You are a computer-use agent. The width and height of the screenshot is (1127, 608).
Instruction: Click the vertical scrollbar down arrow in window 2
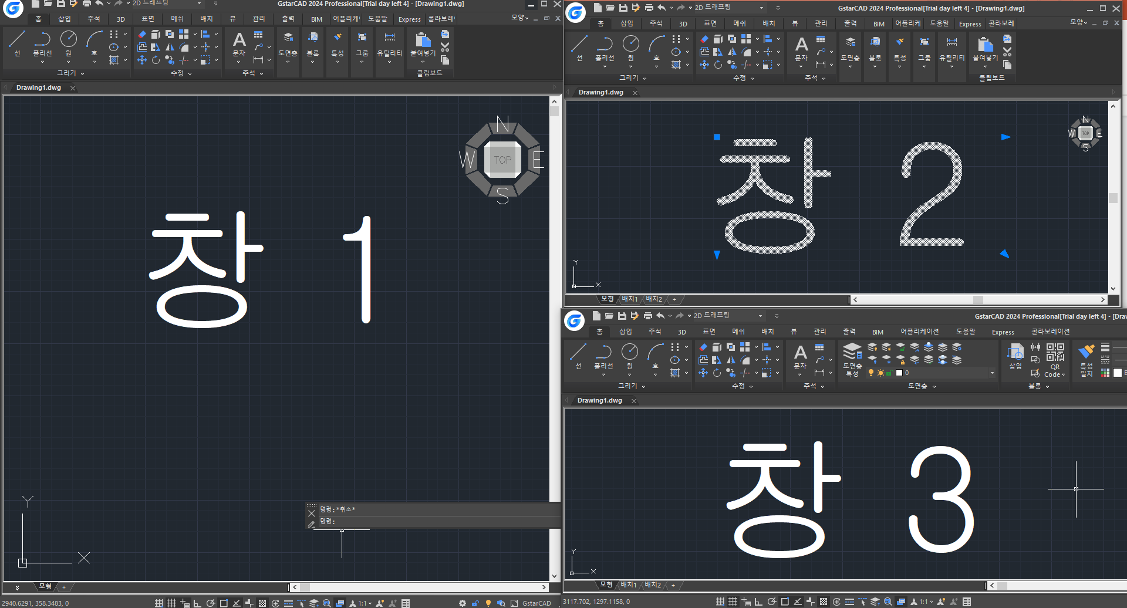[x=1113, y=289]
